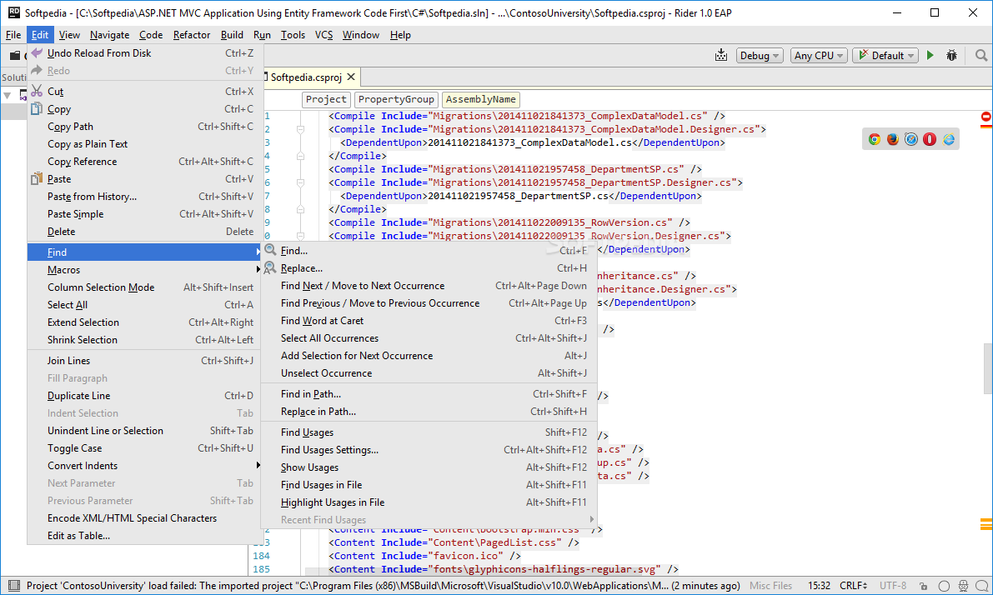
Task: Click the read-only lock icon in status bar
Action: click(x=923, y=586)
